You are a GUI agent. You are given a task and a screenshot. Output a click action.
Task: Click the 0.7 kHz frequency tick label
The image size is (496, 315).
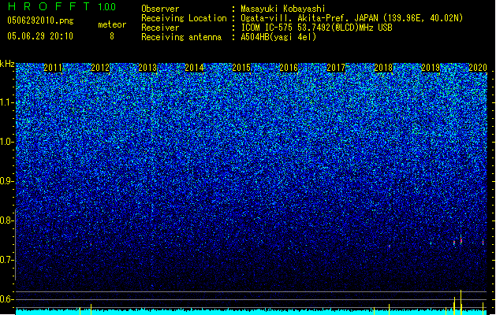point(7,260)
